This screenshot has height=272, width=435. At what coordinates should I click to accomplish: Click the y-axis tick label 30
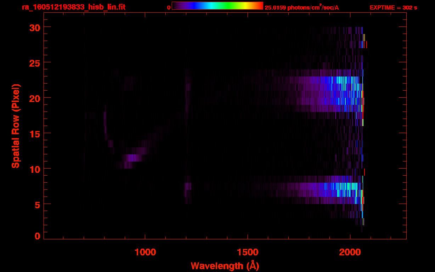click(x=34, y=27)
